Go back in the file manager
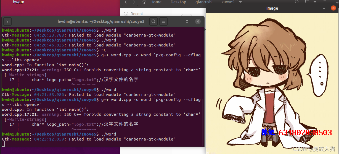 click(x=126, y=2)
